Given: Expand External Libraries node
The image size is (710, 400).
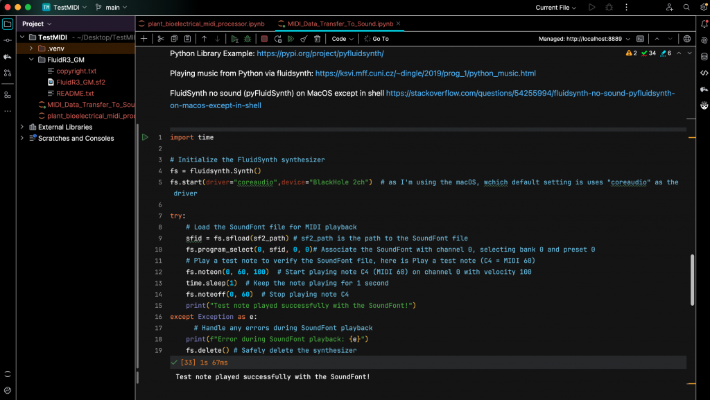Looking at the screenshot, I should tap(21, 127).
